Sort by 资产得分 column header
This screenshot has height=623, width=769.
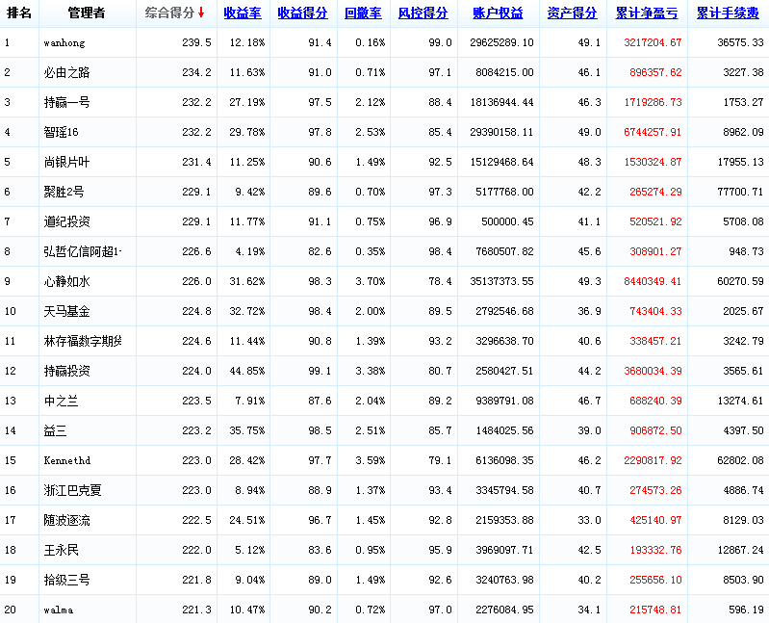tap(573, 13)
